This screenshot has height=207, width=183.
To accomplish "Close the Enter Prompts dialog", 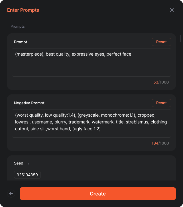I will point(172,10).
